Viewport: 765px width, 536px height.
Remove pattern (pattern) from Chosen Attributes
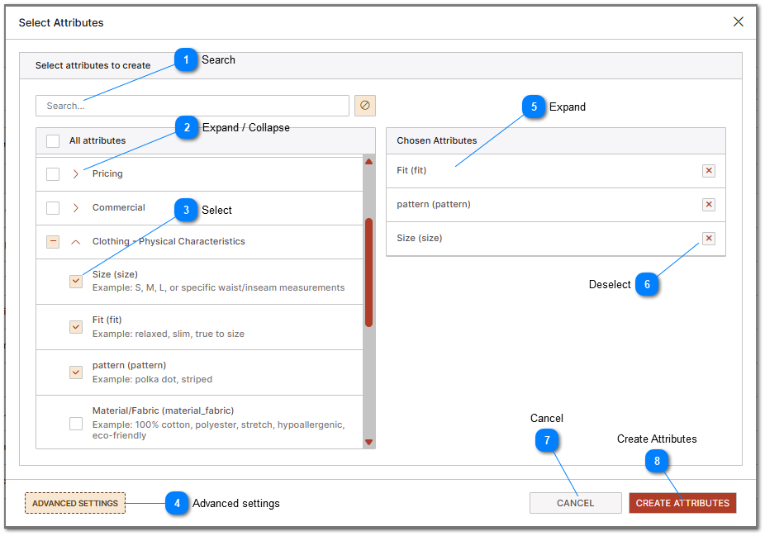[709, 204]
